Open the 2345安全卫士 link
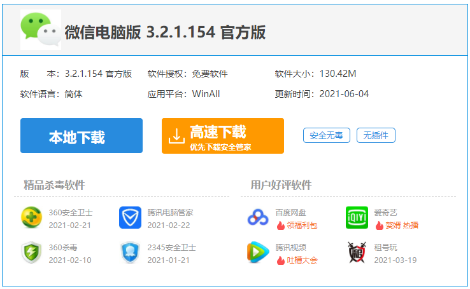The height and width of the screenshot is (289, 470). (171, 248)
